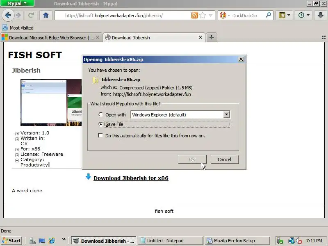Click the Jibberish-x86.zip file icon
328x246 pixels.
click(96, 80)
